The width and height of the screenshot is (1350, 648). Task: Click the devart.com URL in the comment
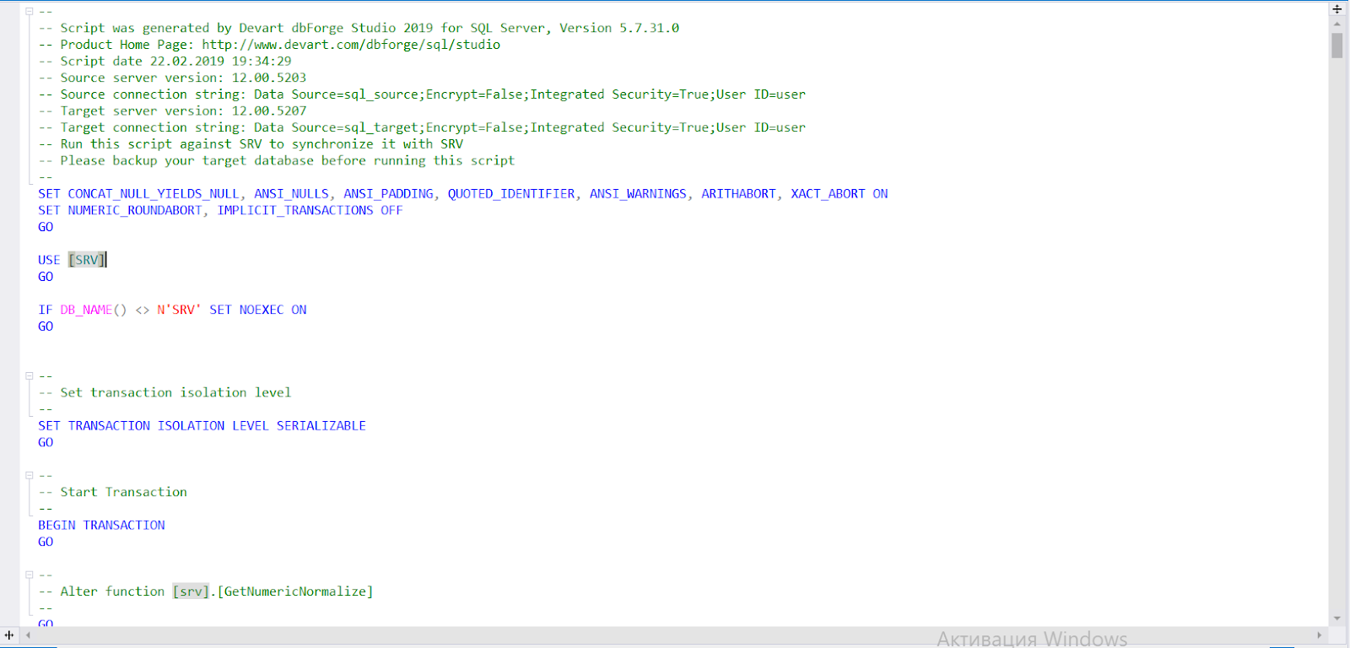(x=351, y=45)
